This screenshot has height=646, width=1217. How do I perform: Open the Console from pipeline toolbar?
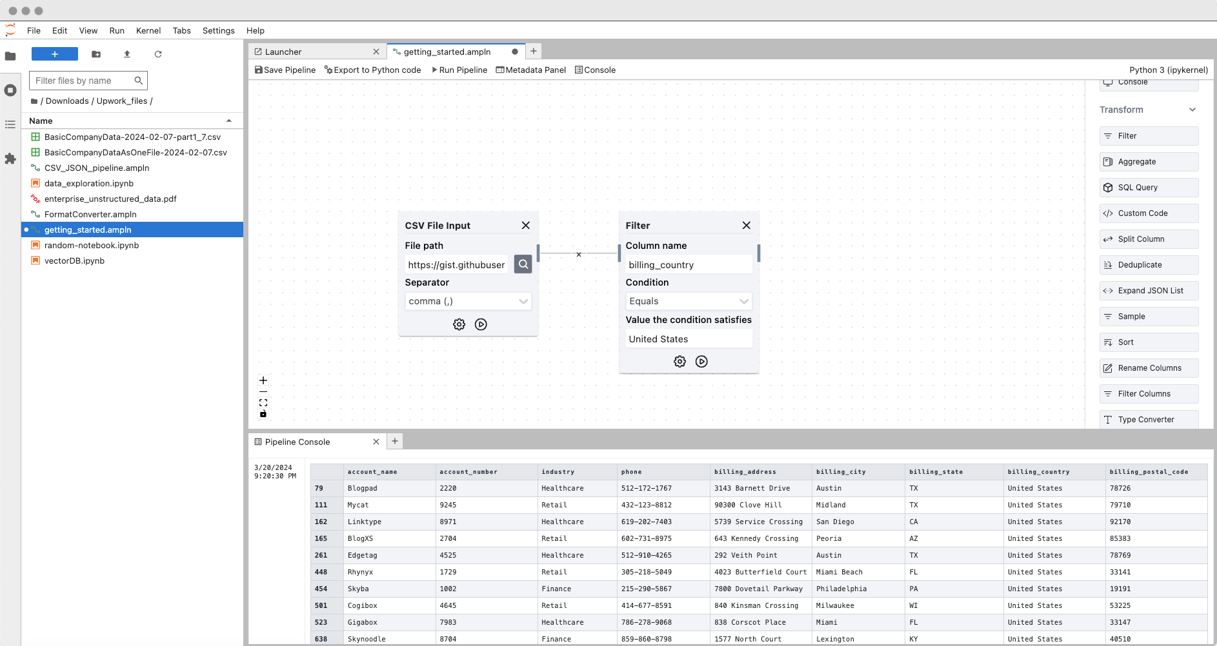(x=595, y=70)
